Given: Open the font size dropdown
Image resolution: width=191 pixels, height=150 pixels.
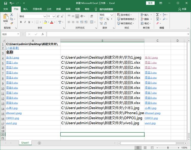Looking at the screenshot, I should pyautogui.click(x=54, y=16).
